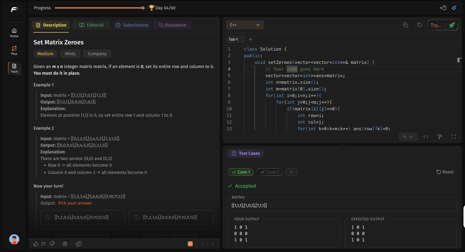465x252 pixels.
Task: Click the thumbs-up like icon
Action: [36, 244]
